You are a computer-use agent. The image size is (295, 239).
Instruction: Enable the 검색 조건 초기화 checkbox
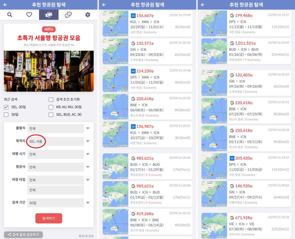(x=51, y=99)
